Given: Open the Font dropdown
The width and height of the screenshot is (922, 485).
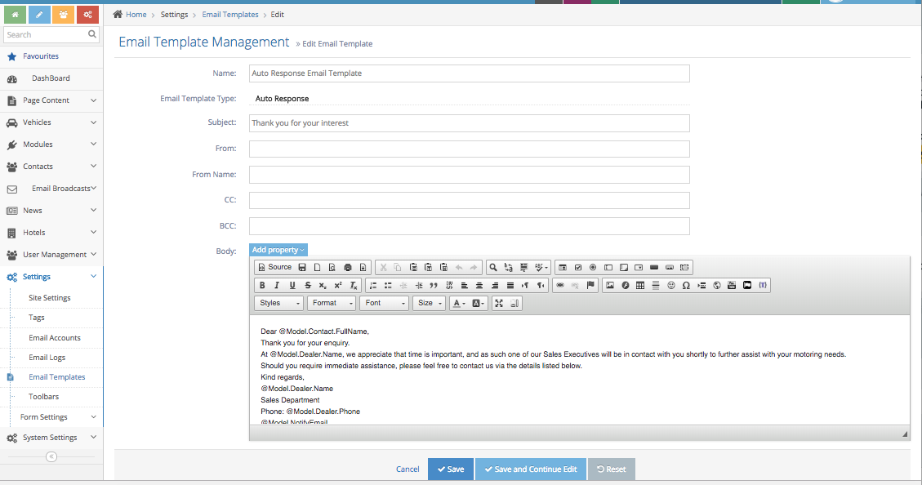Looking at the screenshot, I should (x=383, y=303).
